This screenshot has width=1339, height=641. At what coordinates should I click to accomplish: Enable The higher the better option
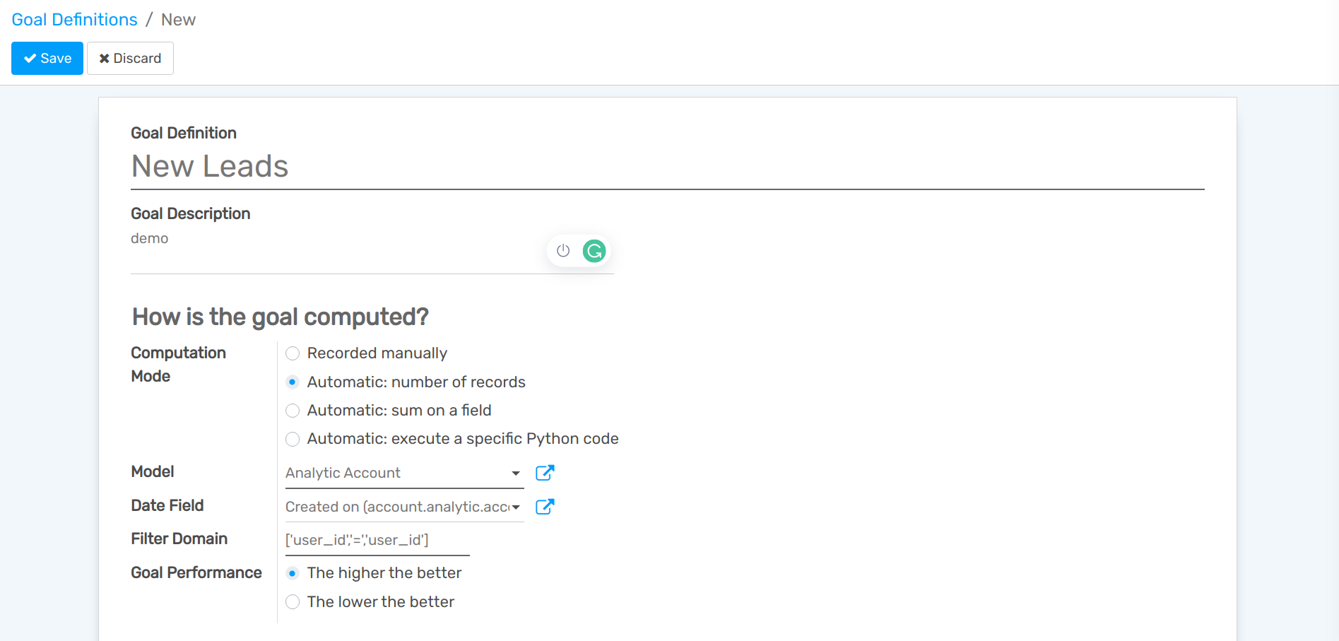click(x=293, y=573)
